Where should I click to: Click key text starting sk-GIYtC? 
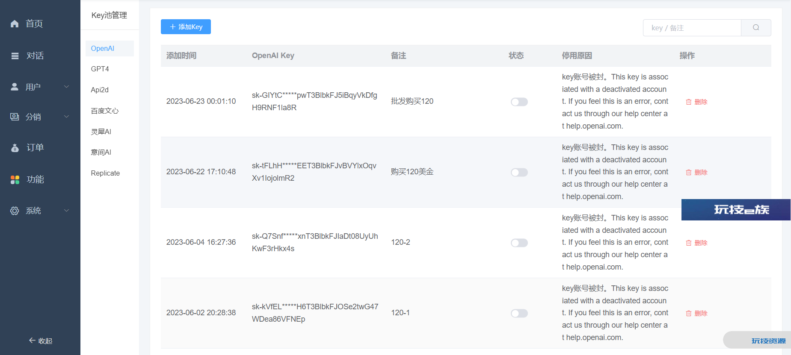pyautogui.click(x=314, y=101)
